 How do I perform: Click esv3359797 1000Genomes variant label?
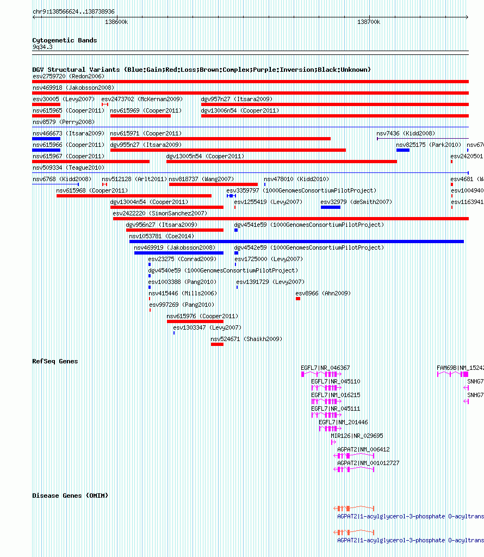pos(301,190)
